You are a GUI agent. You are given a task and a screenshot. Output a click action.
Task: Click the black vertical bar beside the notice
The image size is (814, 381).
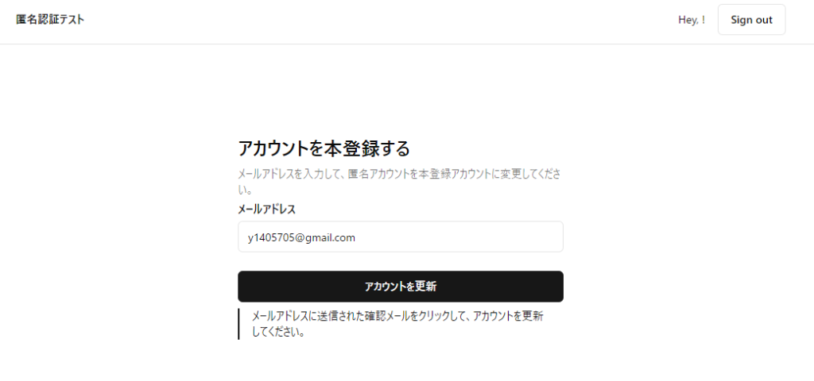(x=238, y=324)
